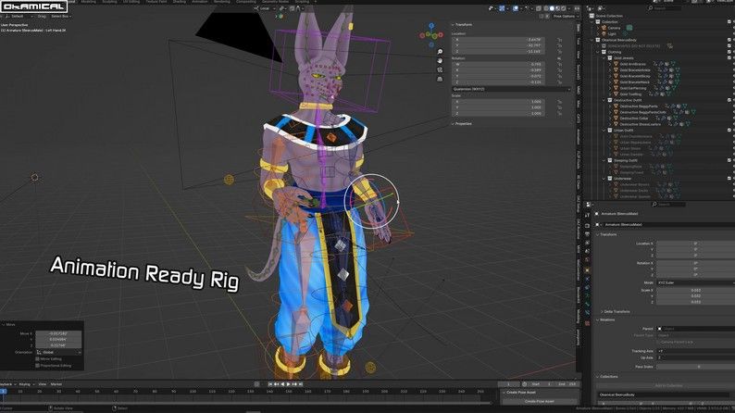This screenshot has width=735, height=413.
Task: Open Quaternion (WXYZ) rotation mode dropdown
Action: coord(511,89)
